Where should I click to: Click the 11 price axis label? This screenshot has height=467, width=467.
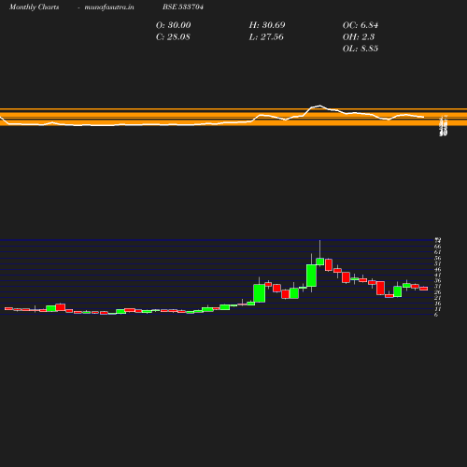coord(438,309)
